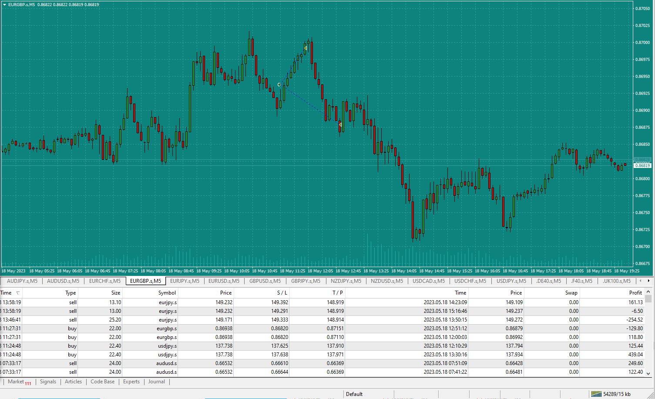Sort history by the Type column header

[50, 293]
